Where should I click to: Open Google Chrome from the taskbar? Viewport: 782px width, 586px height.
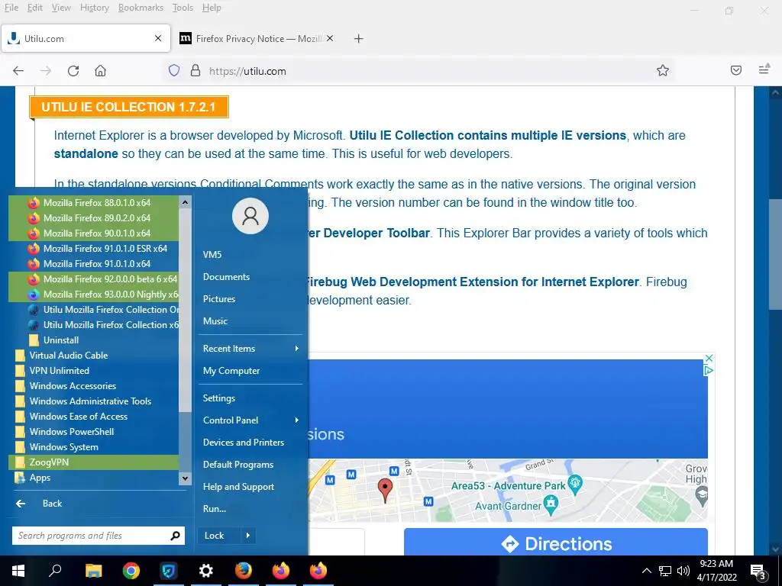[x=131, y=571]
